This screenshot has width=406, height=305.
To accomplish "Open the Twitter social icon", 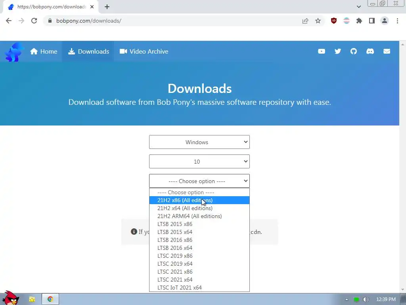I will [338, 51].
